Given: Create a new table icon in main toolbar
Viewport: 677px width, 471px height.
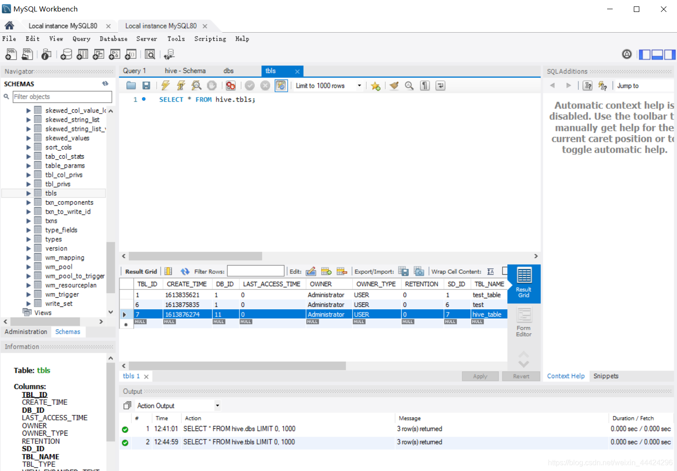Looking at the screenshot, I should 82,54.
